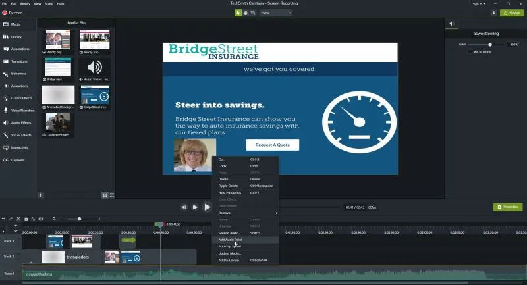Click the Split icon in timeline toolbar
The height and width of the screenshot is (285, 527).
[x=41, y=219]
